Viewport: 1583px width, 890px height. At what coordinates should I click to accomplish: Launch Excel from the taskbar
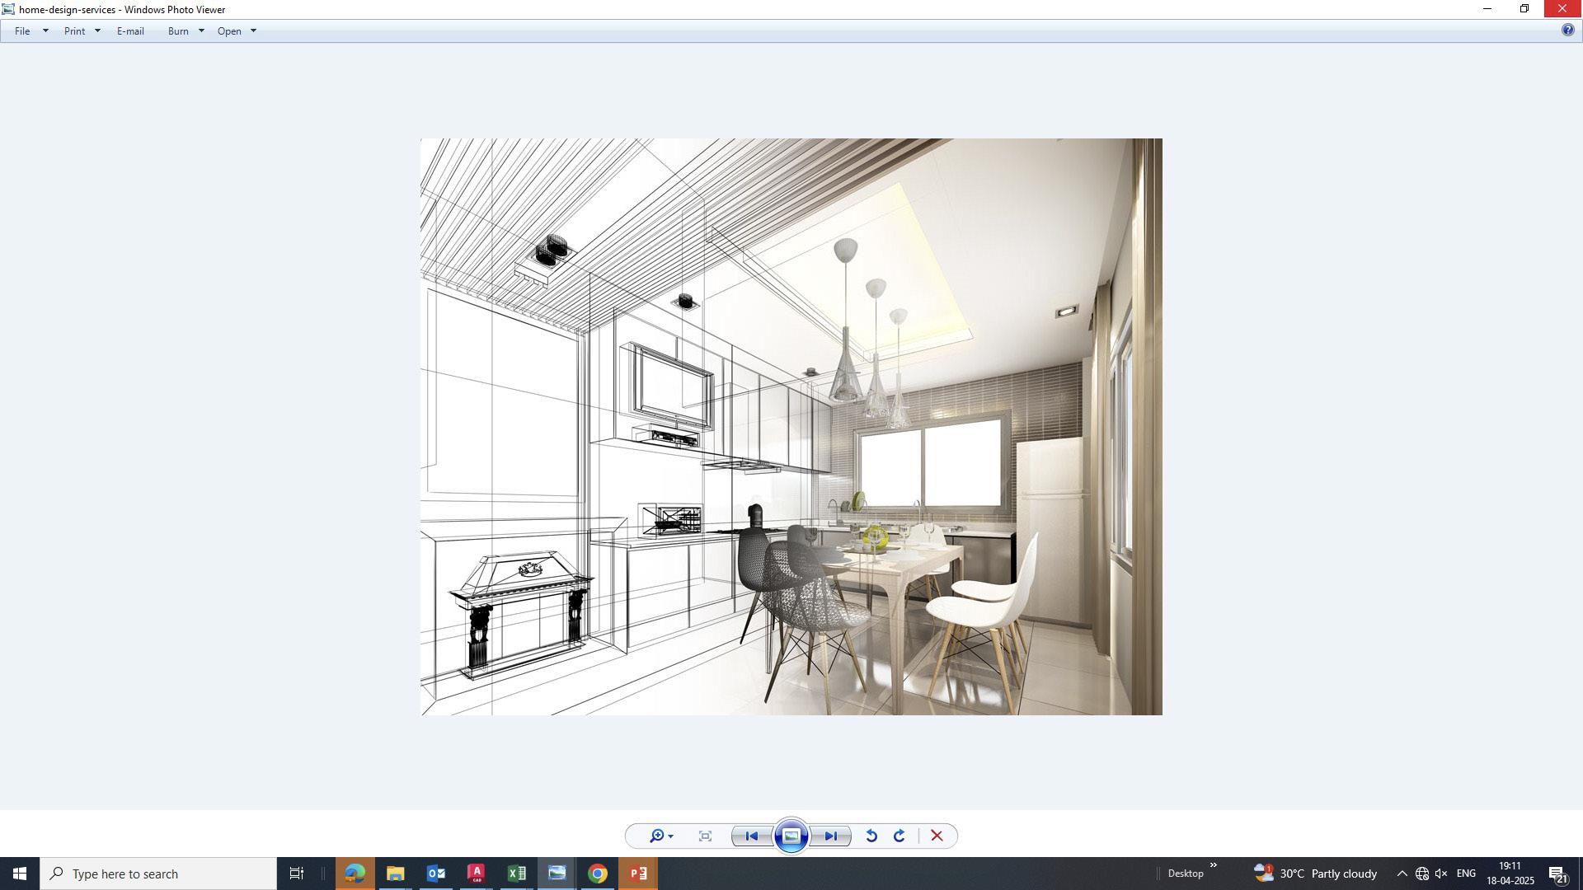coord(517,874)
